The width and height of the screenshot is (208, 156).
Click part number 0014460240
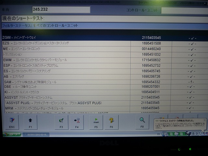pyautogui.click(x=151, y=49)
